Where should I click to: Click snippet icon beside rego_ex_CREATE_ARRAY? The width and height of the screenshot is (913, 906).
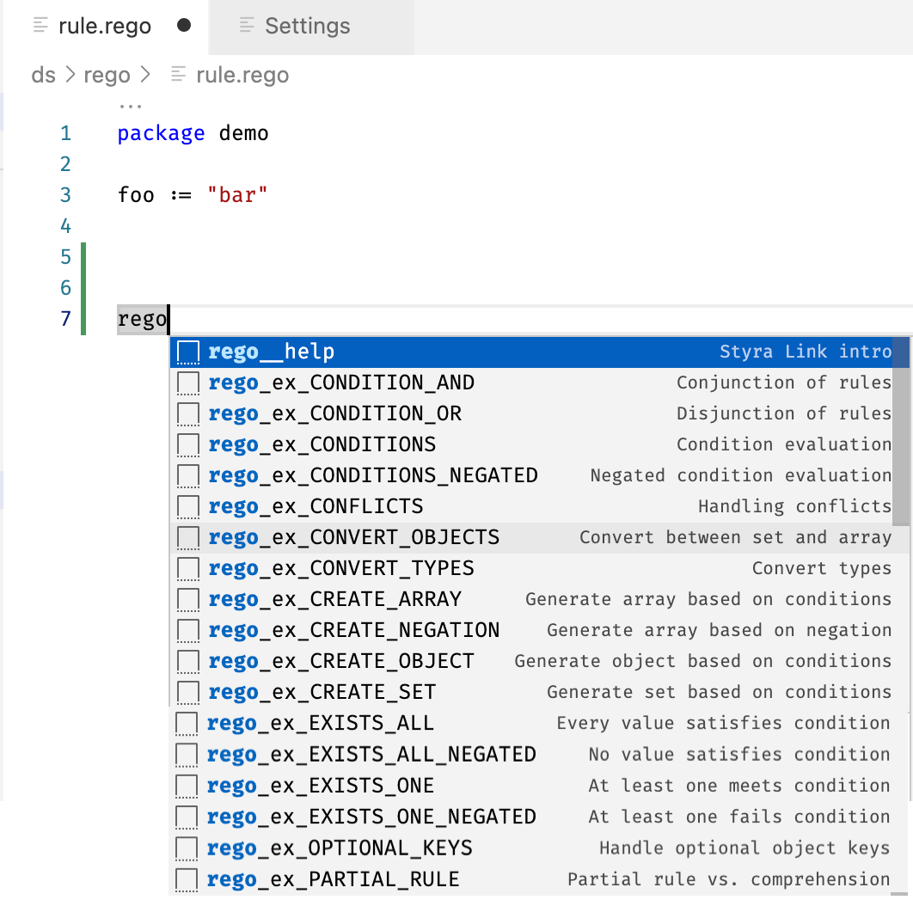188,599
